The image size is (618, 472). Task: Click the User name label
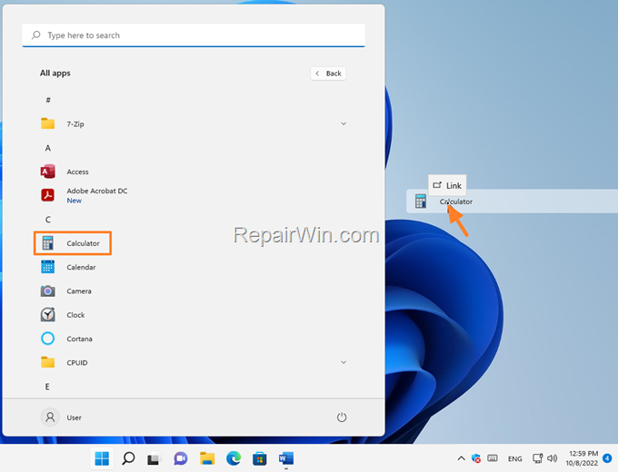(x=75, y=418)
